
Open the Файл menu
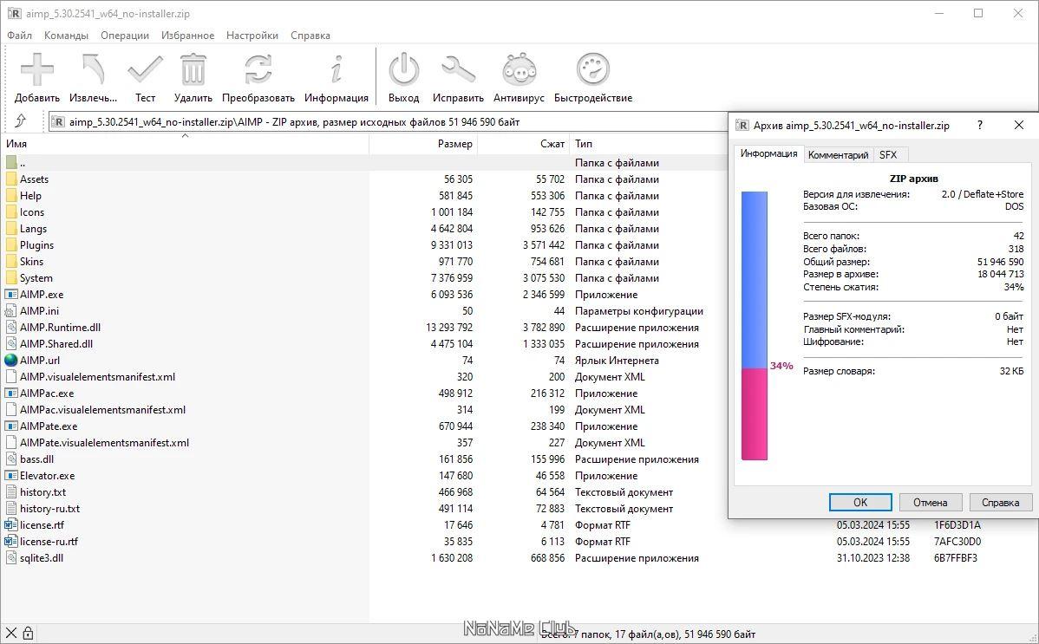pos(20,36)
